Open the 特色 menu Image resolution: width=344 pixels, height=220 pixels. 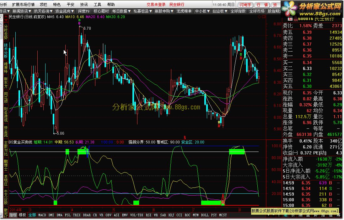[x=57, y=5]
